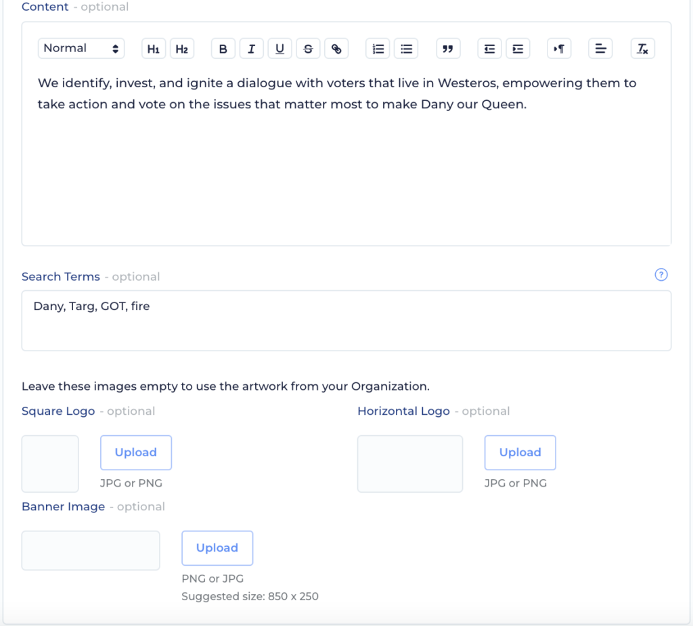Toggle bold formatting

223,49
